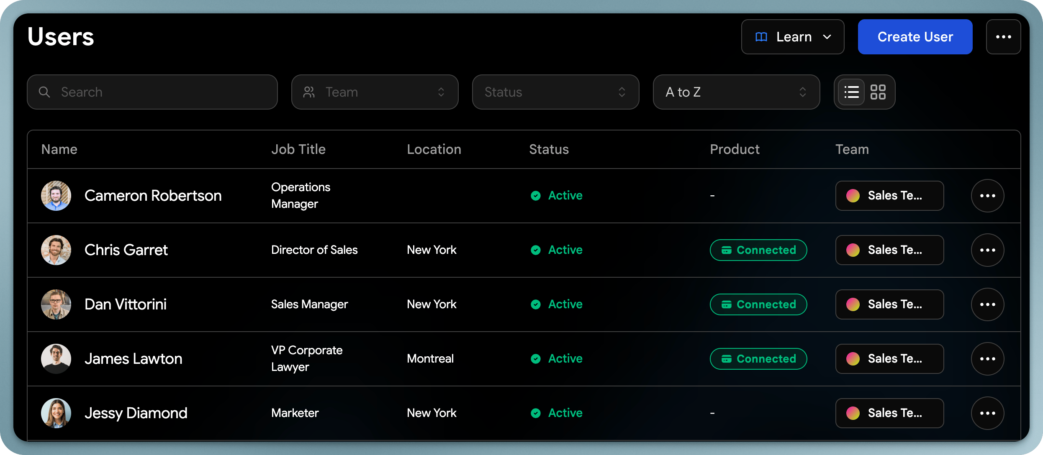
Task: Focus the Search input field
Action: (152, 92)
